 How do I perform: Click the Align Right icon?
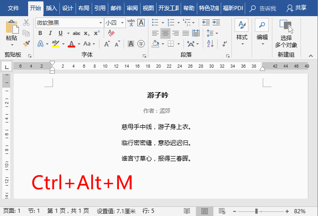pyautogui.click(x=176, y=33)
